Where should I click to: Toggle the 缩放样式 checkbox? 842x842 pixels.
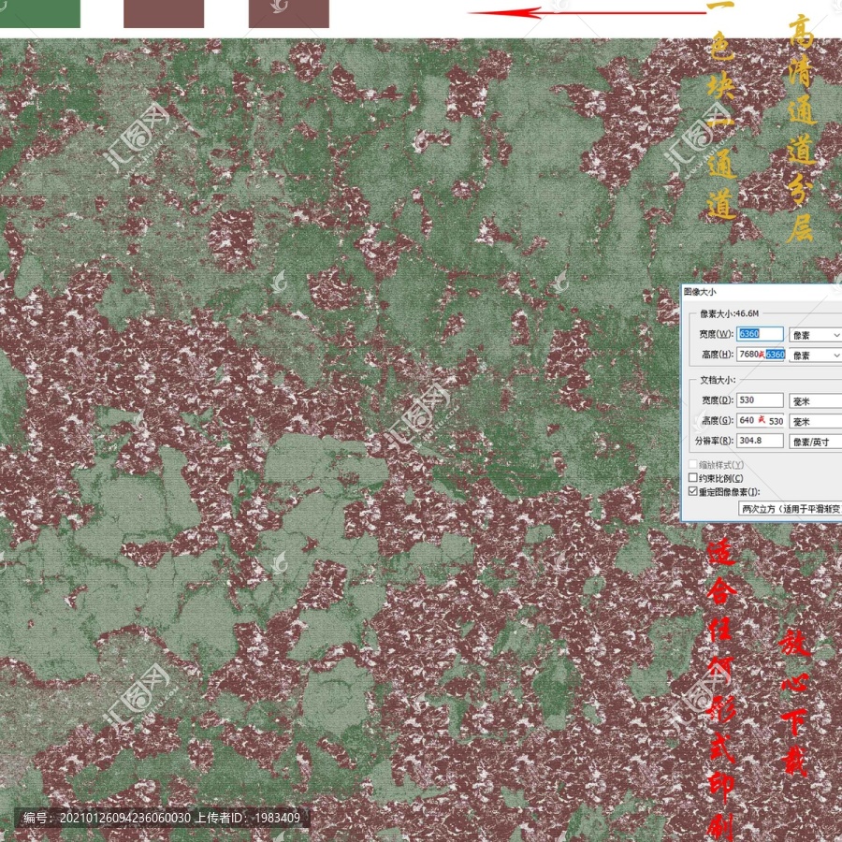coord(692,464)
